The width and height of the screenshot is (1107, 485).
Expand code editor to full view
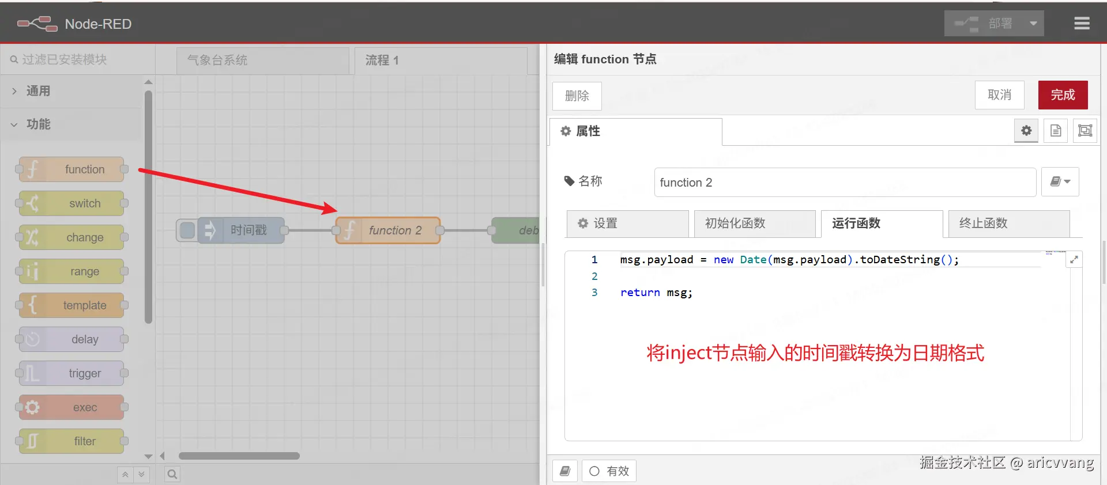pos(1074,260)
